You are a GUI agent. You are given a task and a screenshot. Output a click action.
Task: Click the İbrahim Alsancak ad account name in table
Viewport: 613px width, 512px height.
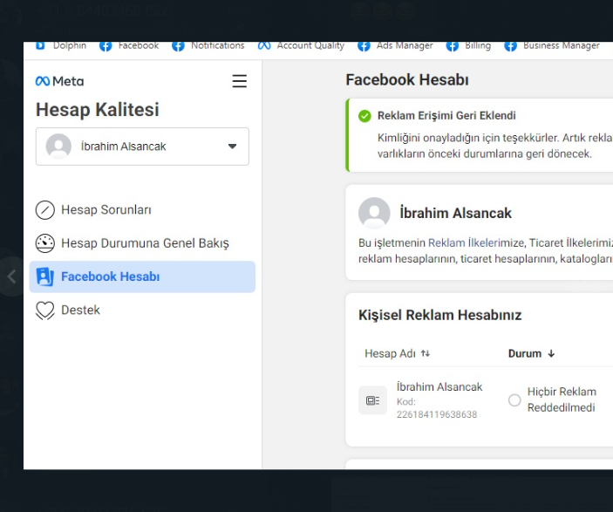(439, 386)
